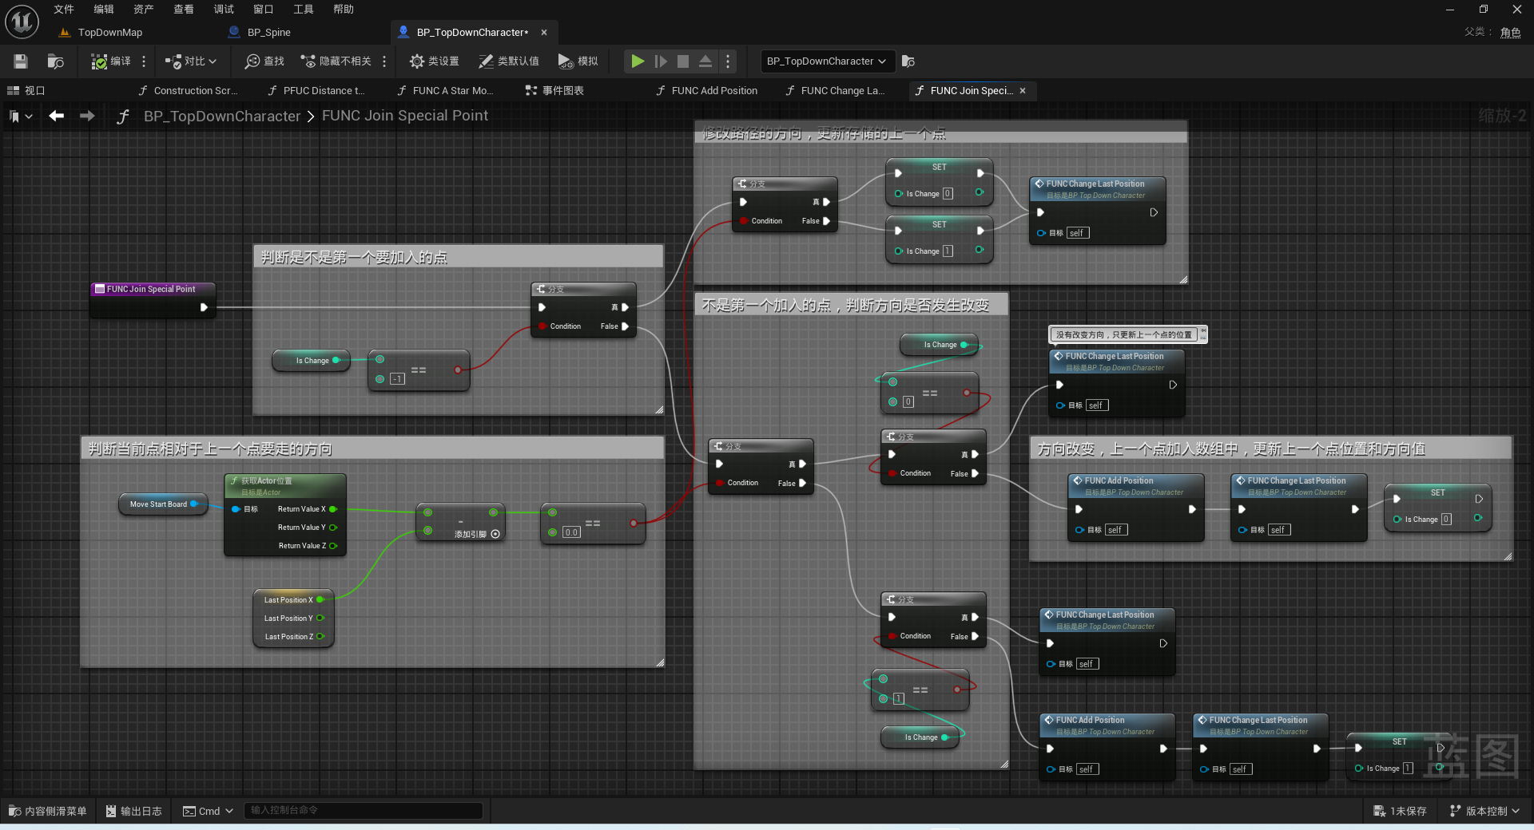
Task: Start 模拟 simulation mode
Action: 578,61
